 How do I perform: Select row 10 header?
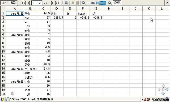pos(3,52)
